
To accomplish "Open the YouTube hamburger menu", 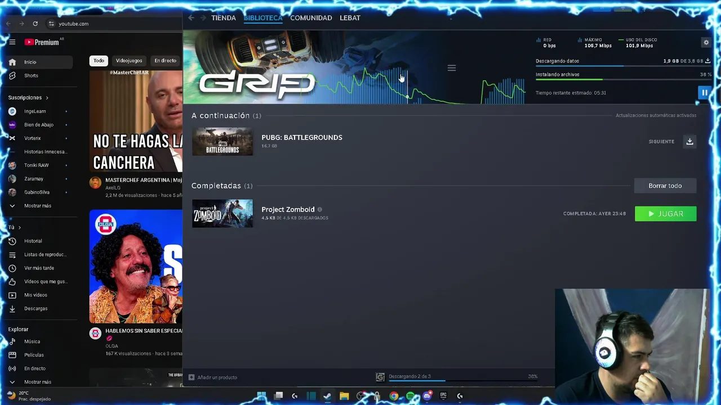I will [12, 42].
